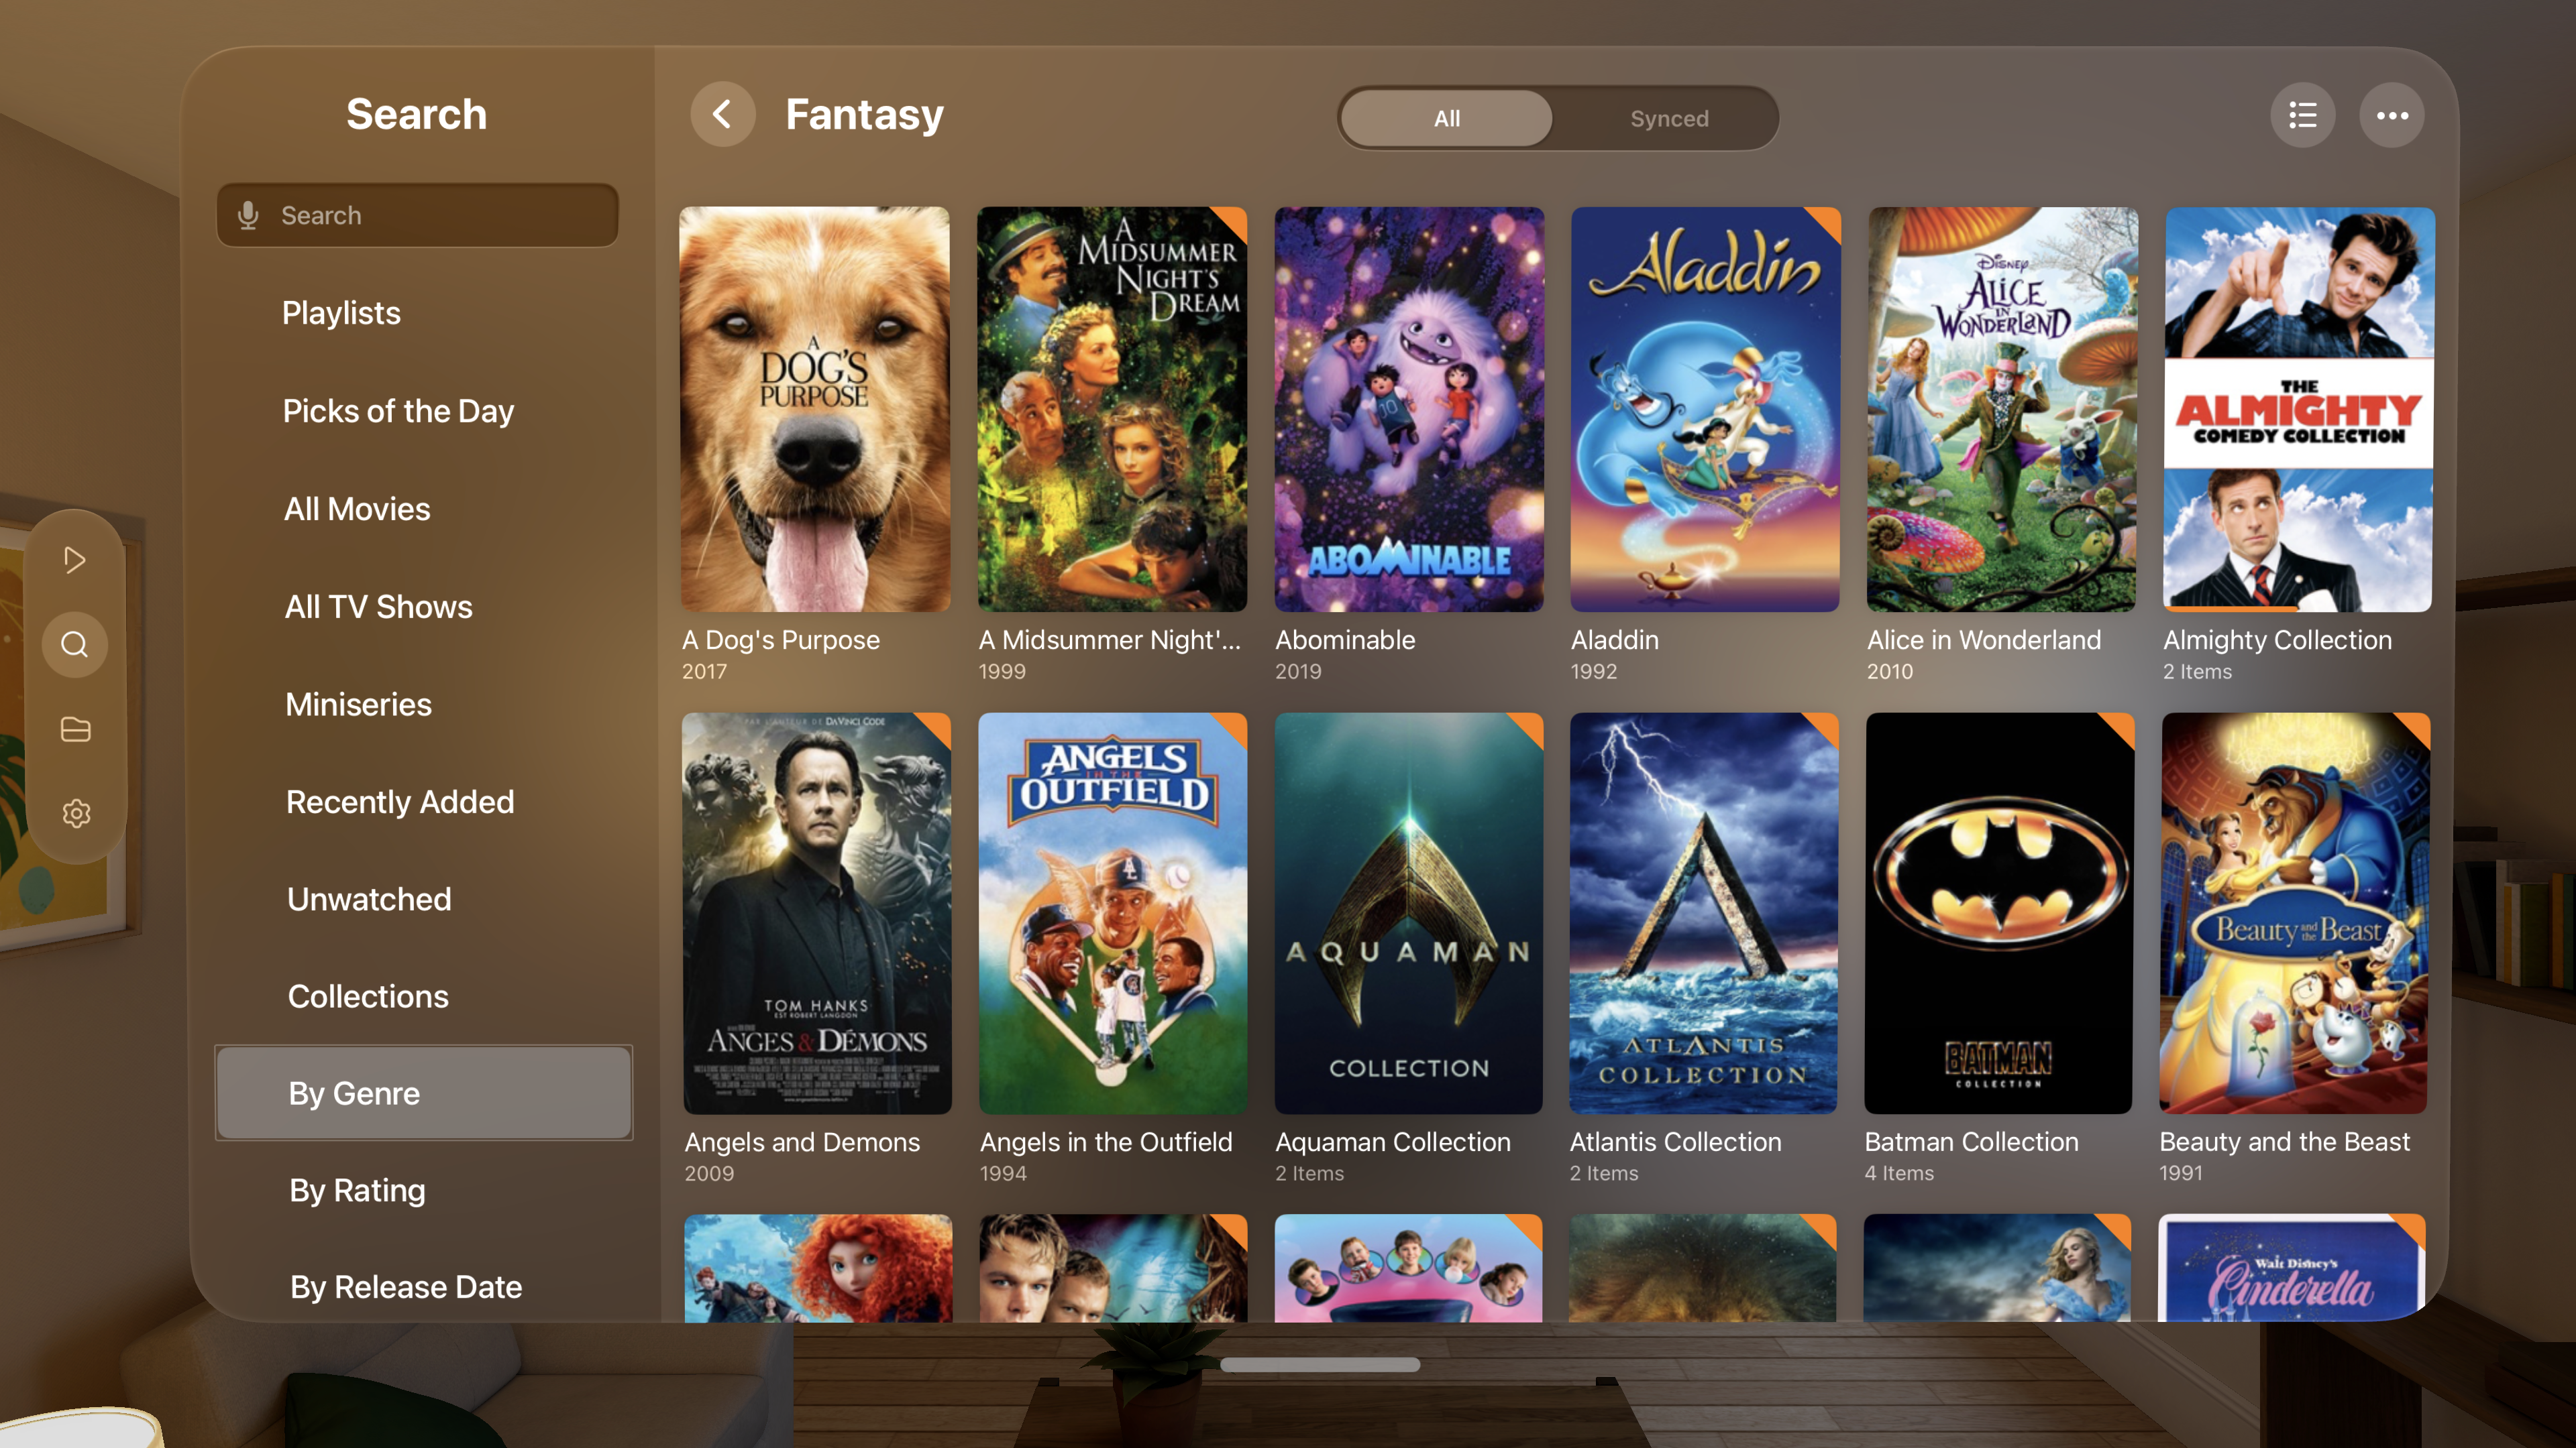Open the Brave poster with red-haired girl
2576x1448 pixels.
click(818, 1268)
